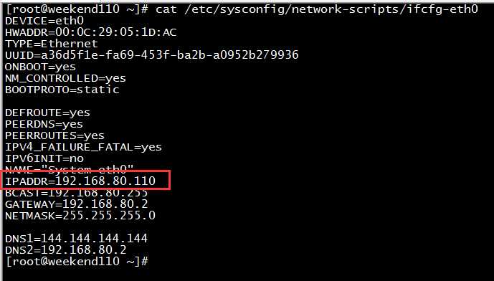Click the NETMASK=255.255.255.0 line
Viewport: 494px width, 281px height.
click(x=80, y=216)
